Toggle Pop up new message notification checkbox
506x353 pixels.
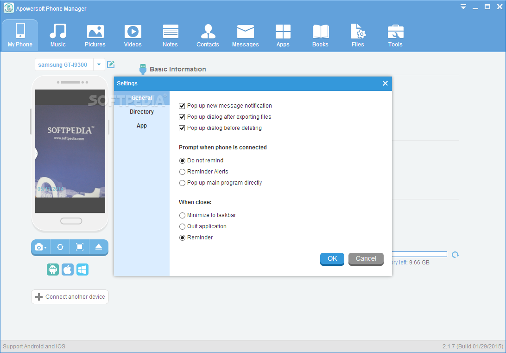pos(182,106)
